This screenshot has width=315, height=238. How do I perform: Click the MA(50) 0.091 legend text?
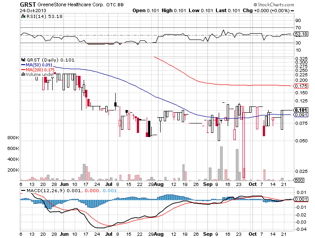point(39,65)
